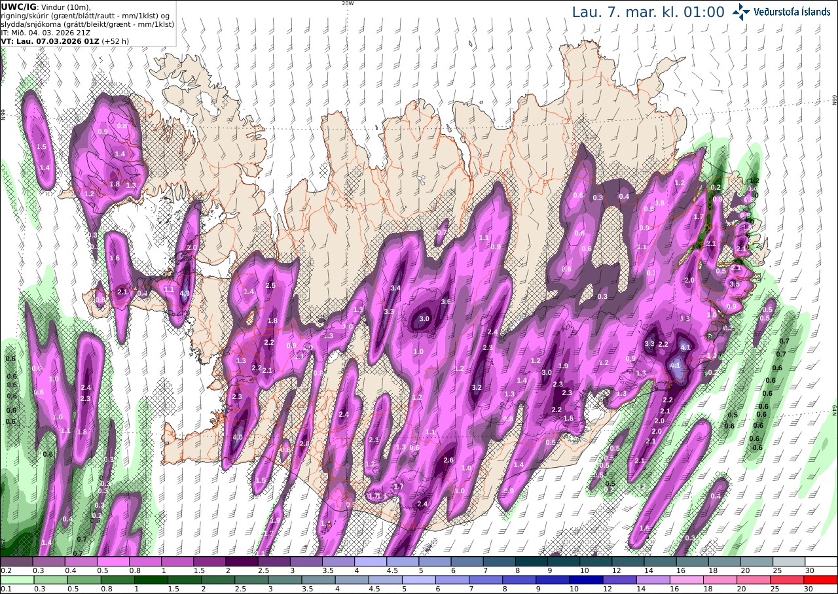Click the '4.0' snowfall value in the southwest
The width and height of the screenshot is (838, 594).
[x=238, y=437]
